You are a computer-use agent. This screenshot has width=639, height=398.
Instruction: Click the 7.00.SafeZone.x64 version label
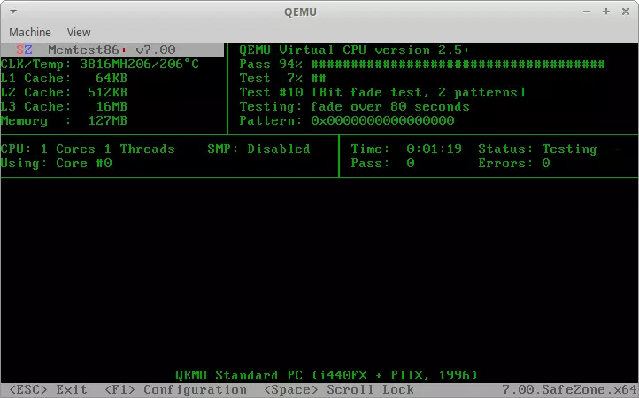point(570,390)
